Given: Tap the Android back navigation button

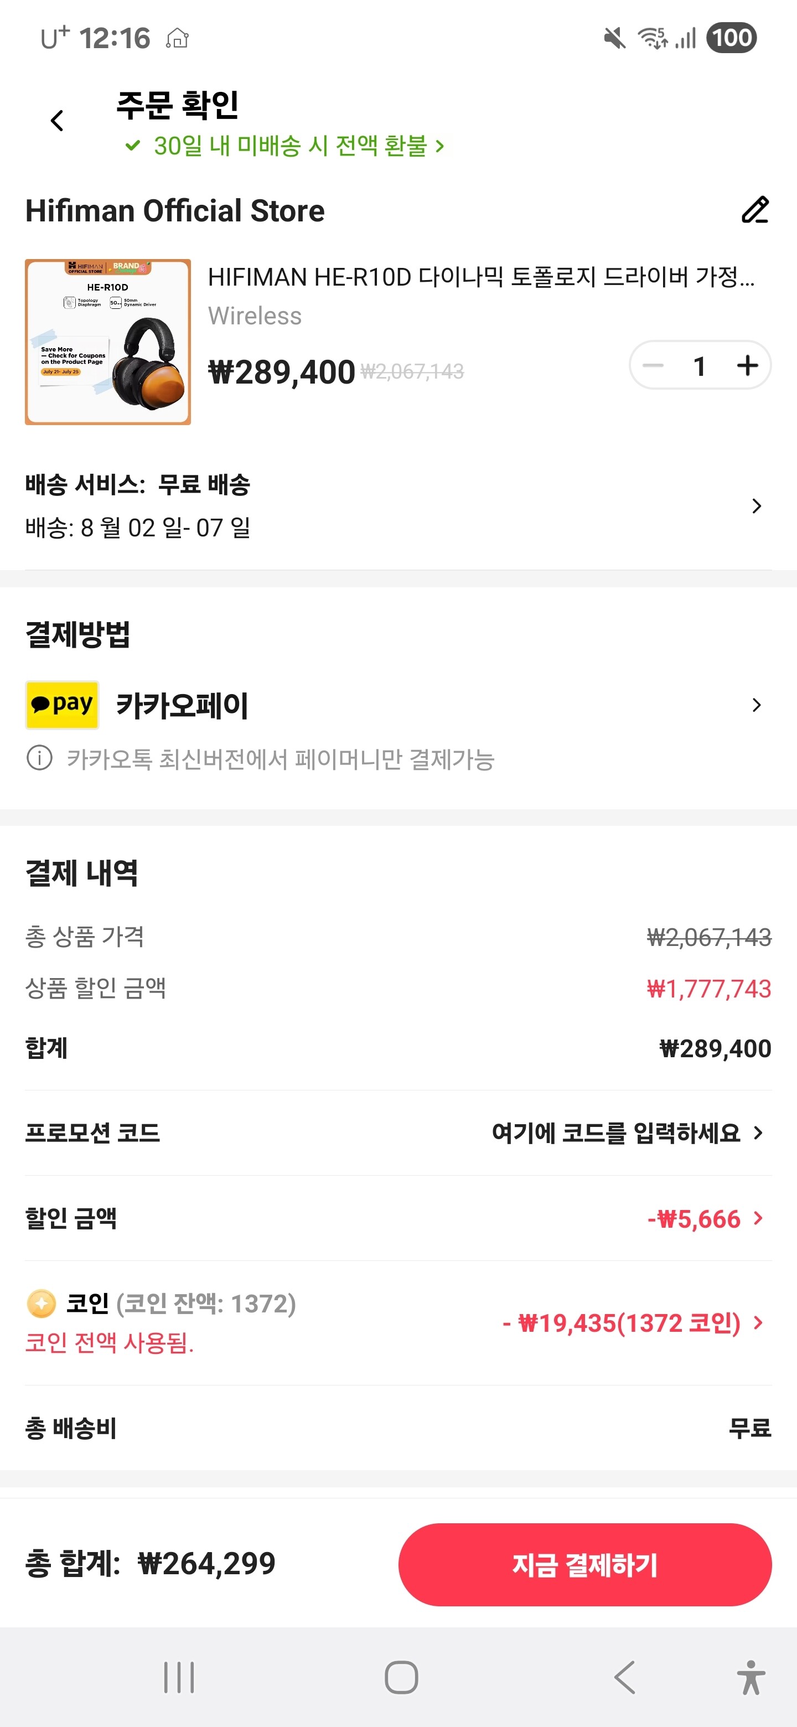Looking at the screenshot, I should [x=624, y=1677].
